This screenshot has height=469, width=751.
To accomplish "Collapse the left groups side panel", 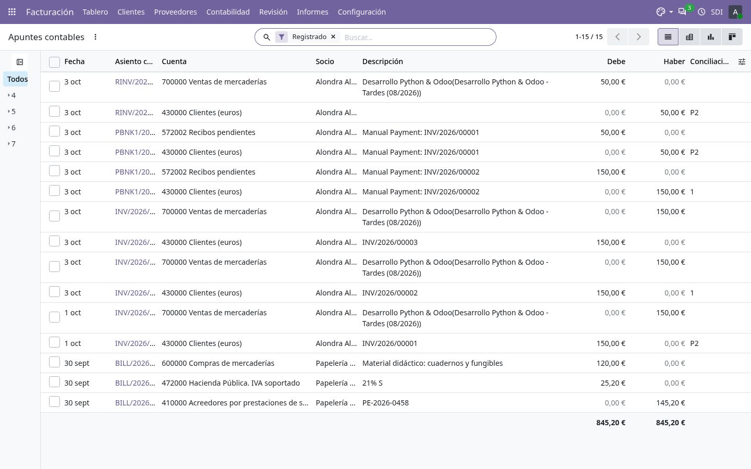I will click(20, 62).
